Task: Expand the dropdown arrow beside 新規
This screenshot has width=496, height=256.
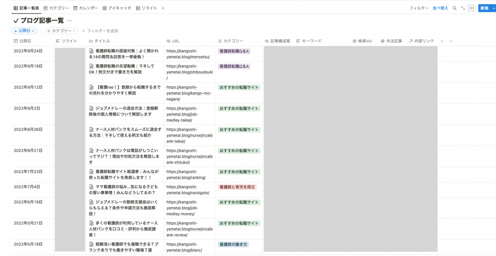Action: coord(493,8)
